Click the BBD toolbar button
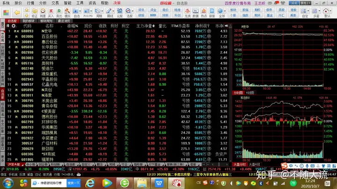 [153, 15]
